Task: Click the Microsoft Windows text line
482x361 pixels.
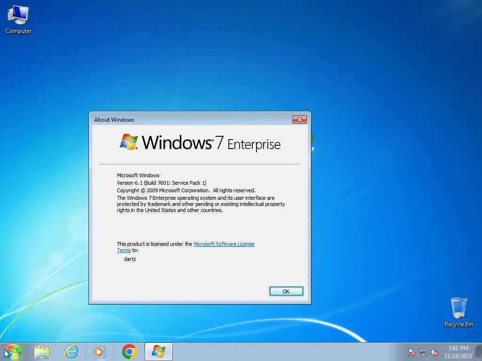Action: [x=138, y=175]
